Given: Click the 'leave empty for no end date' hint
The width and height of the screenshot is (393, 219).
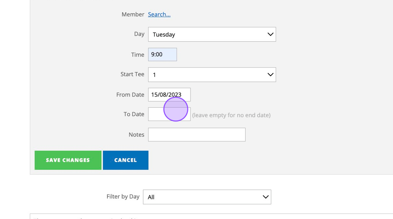Looking at the screenshot, I should (231, 115).
